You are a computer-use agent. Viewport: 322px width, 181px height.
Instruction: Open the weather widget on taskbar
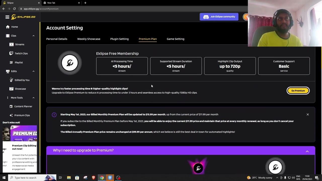(260, 178)
